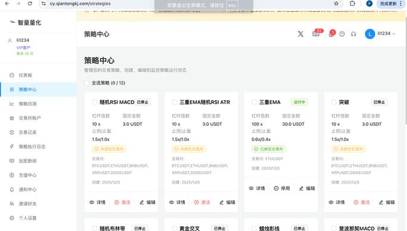407x231 pixels.
Task: Click 未绑定交易所 tag on 突破 card
Action: pyautogui.click(x=348, y=149)
